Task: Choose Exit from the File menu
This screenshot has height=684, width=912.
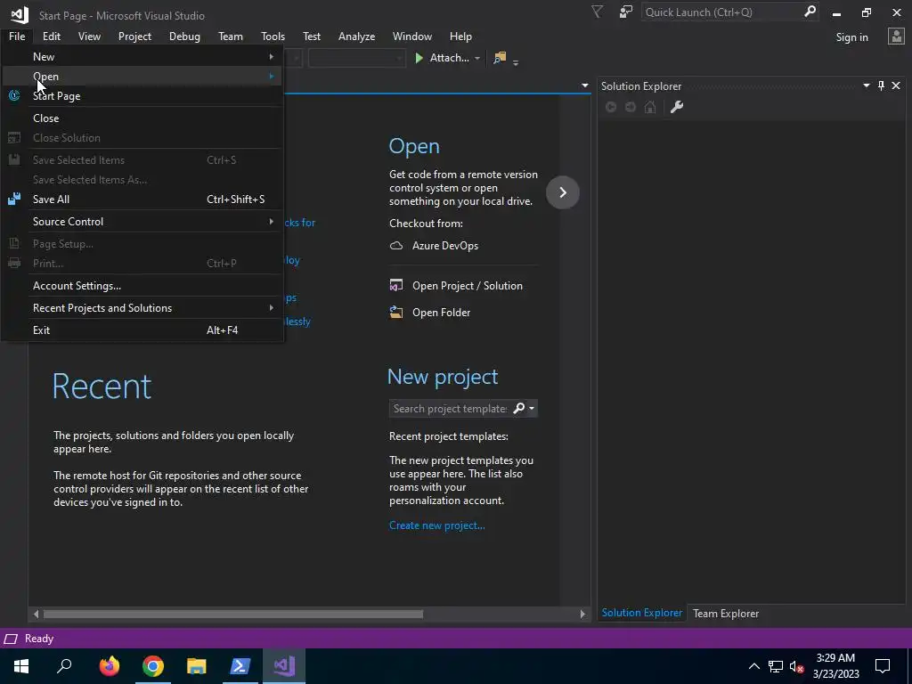Action: (x=142, y=330)
